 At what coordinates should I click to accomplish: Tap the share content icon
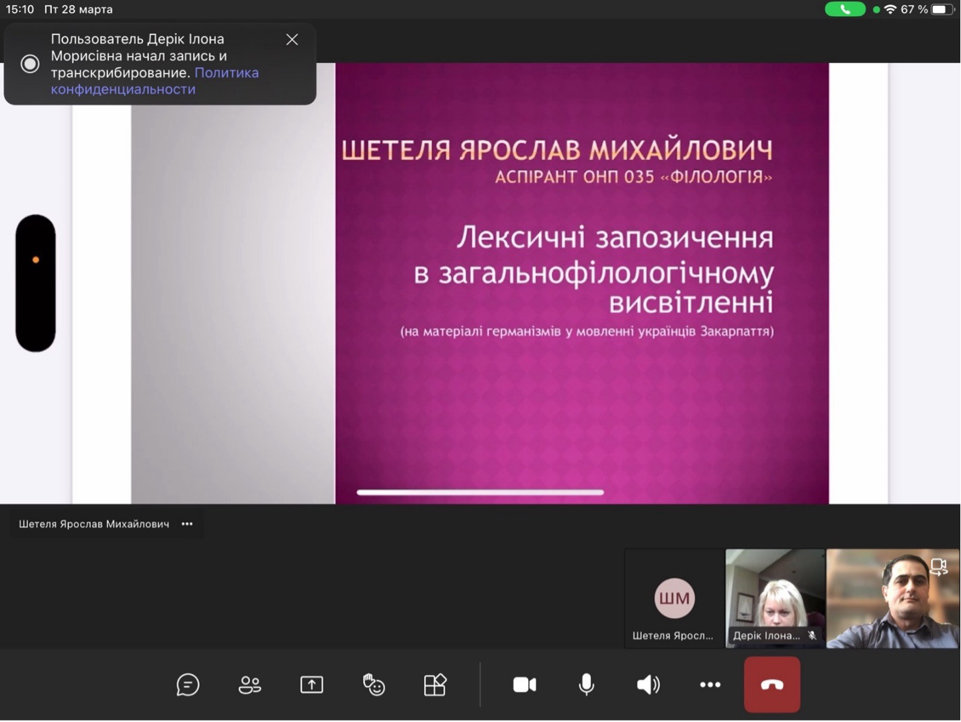click(x=312, y=685)
